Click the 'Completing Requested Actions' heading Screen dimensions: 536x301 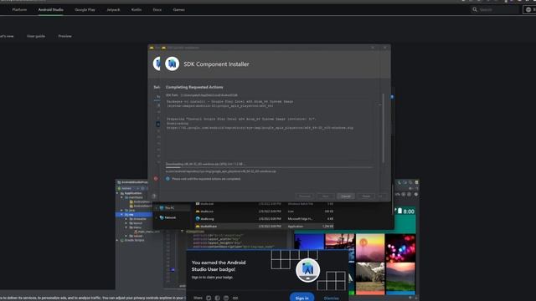pyautogui.click(x=194, y=87)
